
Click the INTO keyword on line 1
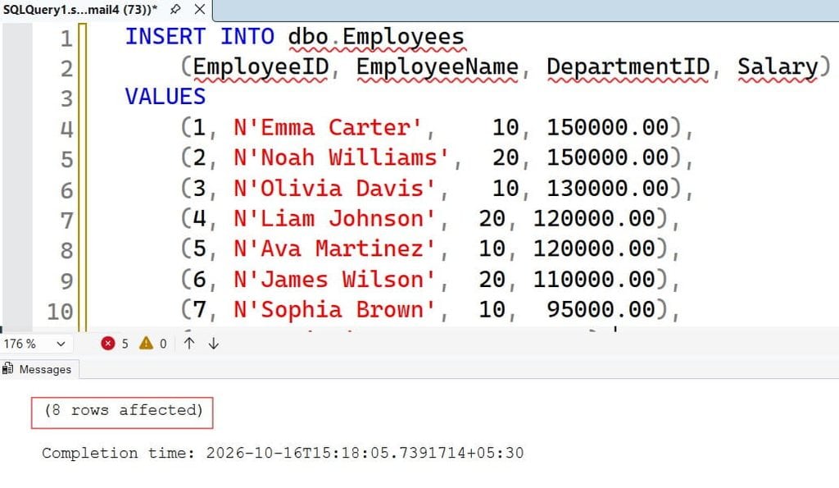(x=247, y=36)
